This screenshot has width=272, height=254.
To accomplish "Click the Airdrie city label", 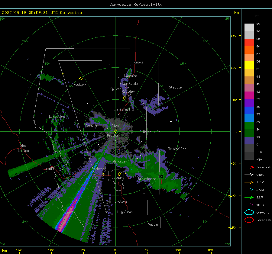I will pyautogui.click(x=119, y=161).
